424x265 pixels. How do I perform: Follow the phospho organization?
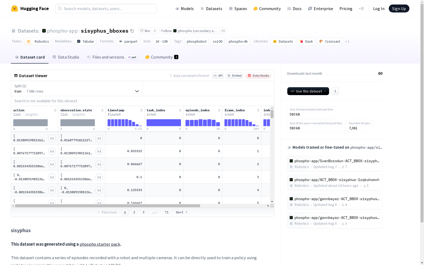click(189, 31)
